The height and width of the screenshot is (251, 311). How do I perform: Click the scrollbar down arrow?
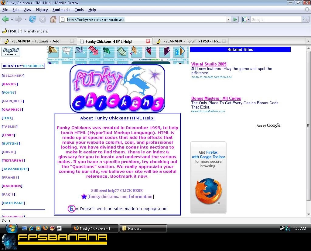click(x=308, y=214)
